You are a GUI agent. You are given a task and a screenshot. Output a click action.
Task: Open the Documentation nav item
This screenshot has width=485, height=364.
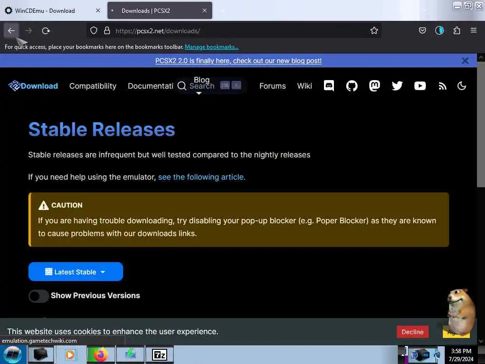tap(151, 86)
